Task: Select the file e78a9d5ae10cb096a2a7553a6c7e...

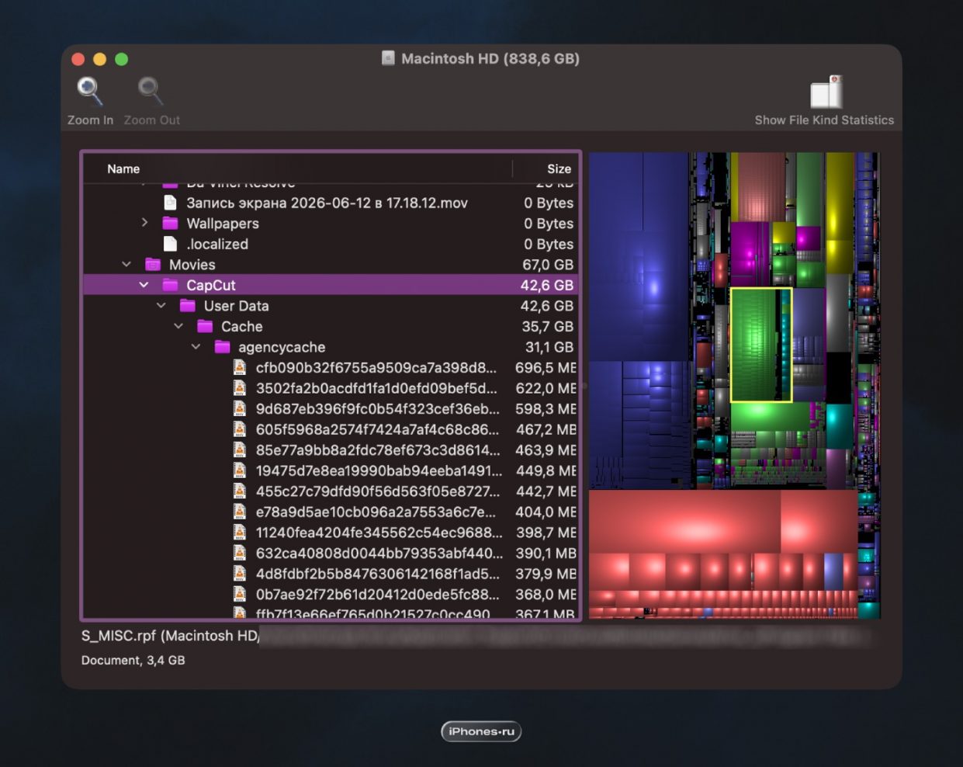Action: pyautogui.click(x=376, y=512)
